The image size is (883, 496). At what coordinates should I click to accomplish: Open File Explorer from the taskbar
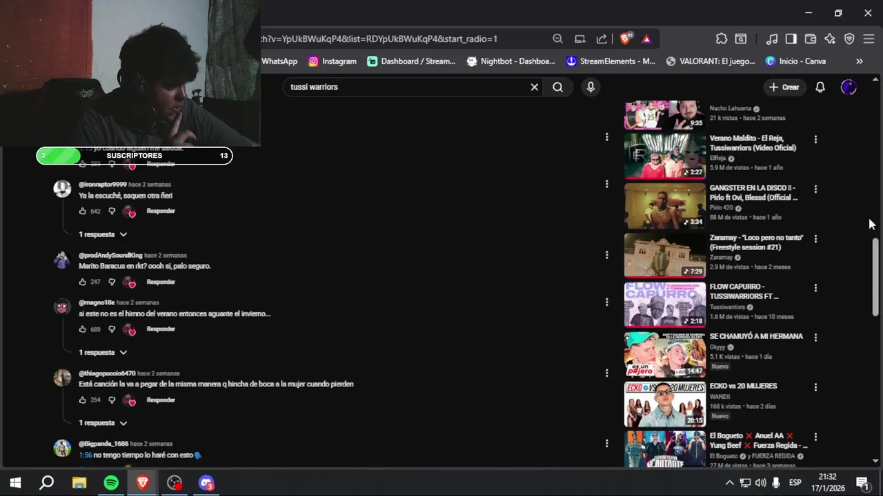[x=79, y=483]
